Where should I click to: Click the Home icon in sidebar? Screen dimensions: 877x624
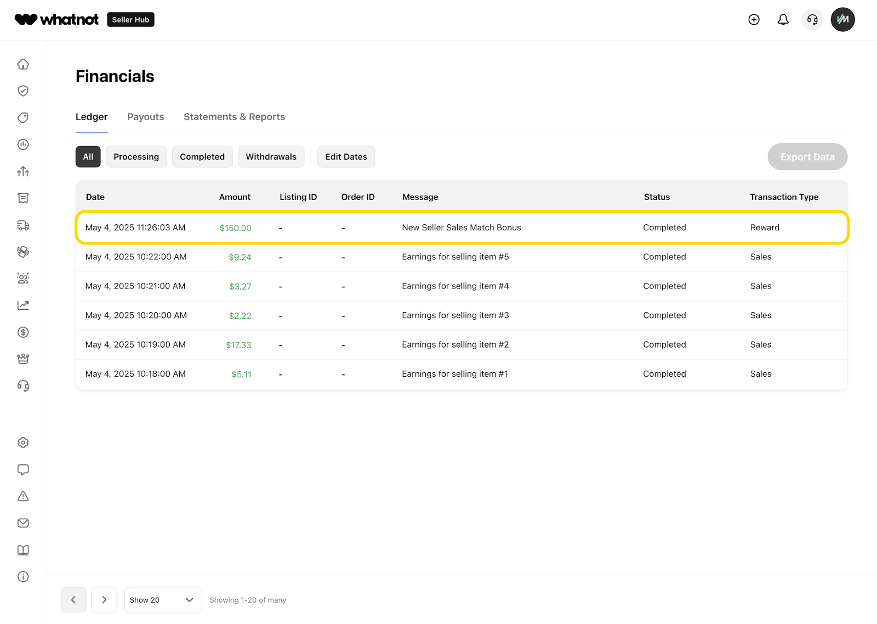click(23, 64)
